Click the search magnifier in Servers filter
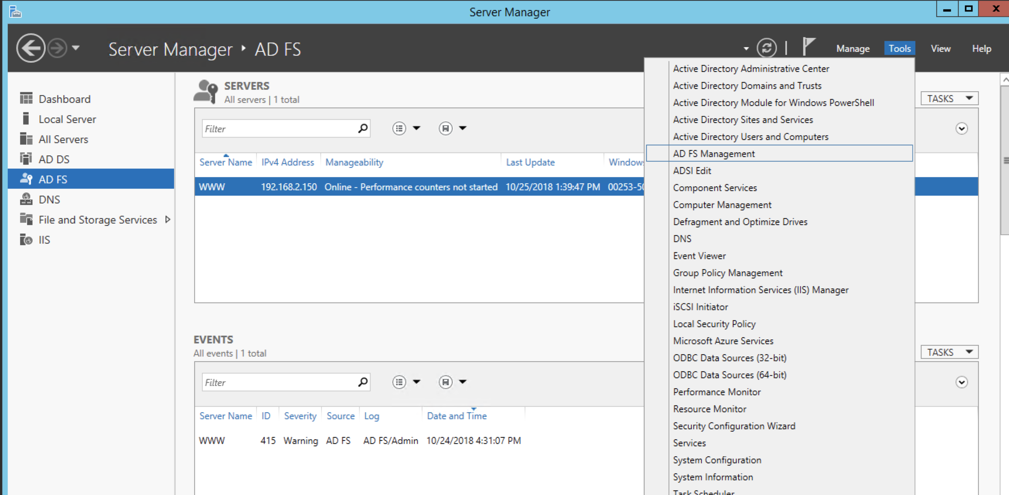Image resolution: width=1009 pixels, height=495 pixels. click(363, 128)
